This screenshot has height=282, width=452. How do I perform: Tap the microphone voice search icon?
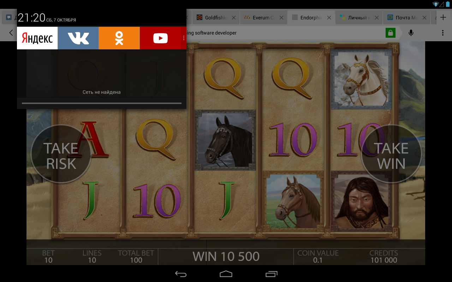pos(411,33)
